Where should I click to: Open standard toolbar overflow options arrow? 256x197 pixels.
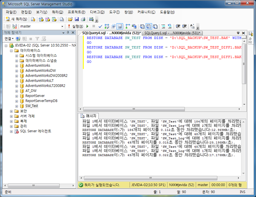(x=97, y=20)
